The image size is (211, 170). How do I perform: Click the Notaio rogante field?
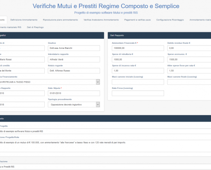pos(74,71)
